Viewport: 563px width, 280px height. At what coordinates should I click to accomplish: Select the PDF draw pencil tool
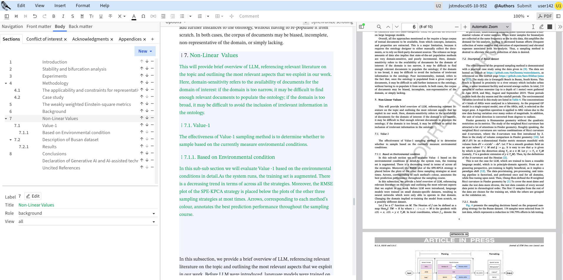click(x=541, y=27)
